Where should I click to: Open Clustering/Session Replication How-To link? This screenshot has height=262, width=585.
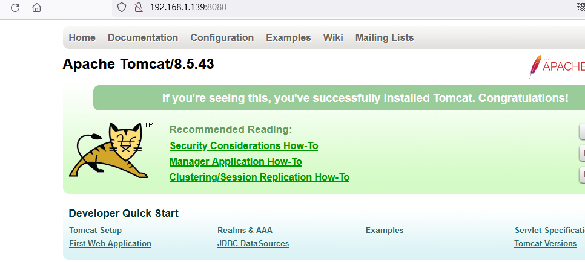pos(259,177)
